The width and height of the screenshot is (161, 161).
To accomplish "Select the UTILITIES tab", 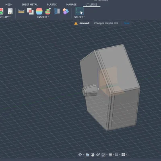I will (91, 4).
